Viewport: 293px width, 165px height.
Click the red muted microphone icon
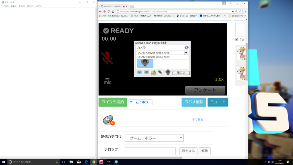click(x=107, y=58)
